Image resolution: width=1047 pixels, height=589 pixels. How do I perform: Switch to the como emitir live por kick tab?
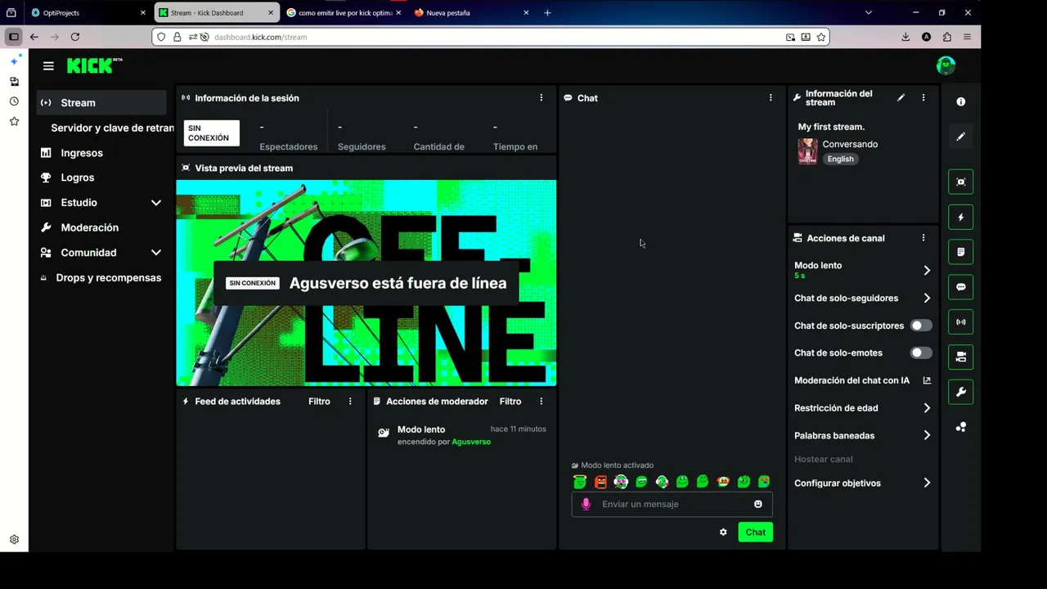343,12
